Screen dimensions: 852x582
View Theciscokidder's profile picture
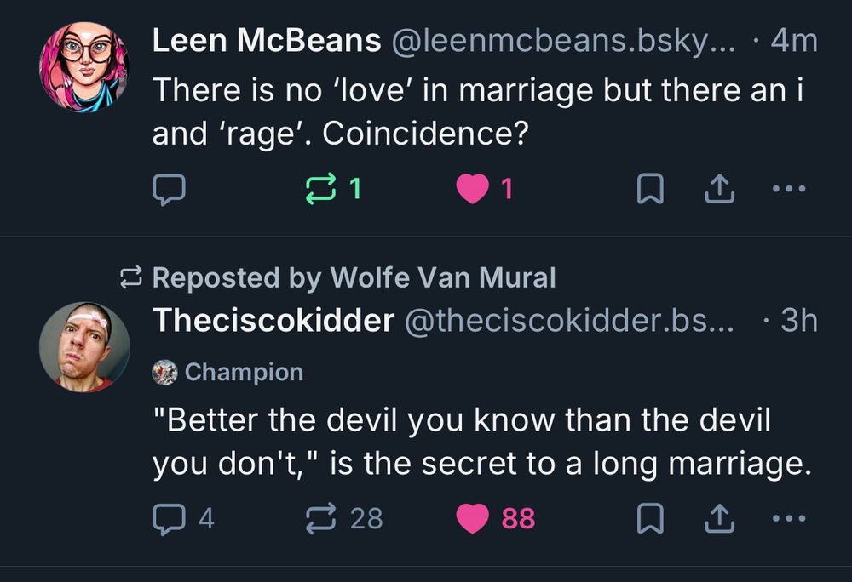tap(84, 346)
